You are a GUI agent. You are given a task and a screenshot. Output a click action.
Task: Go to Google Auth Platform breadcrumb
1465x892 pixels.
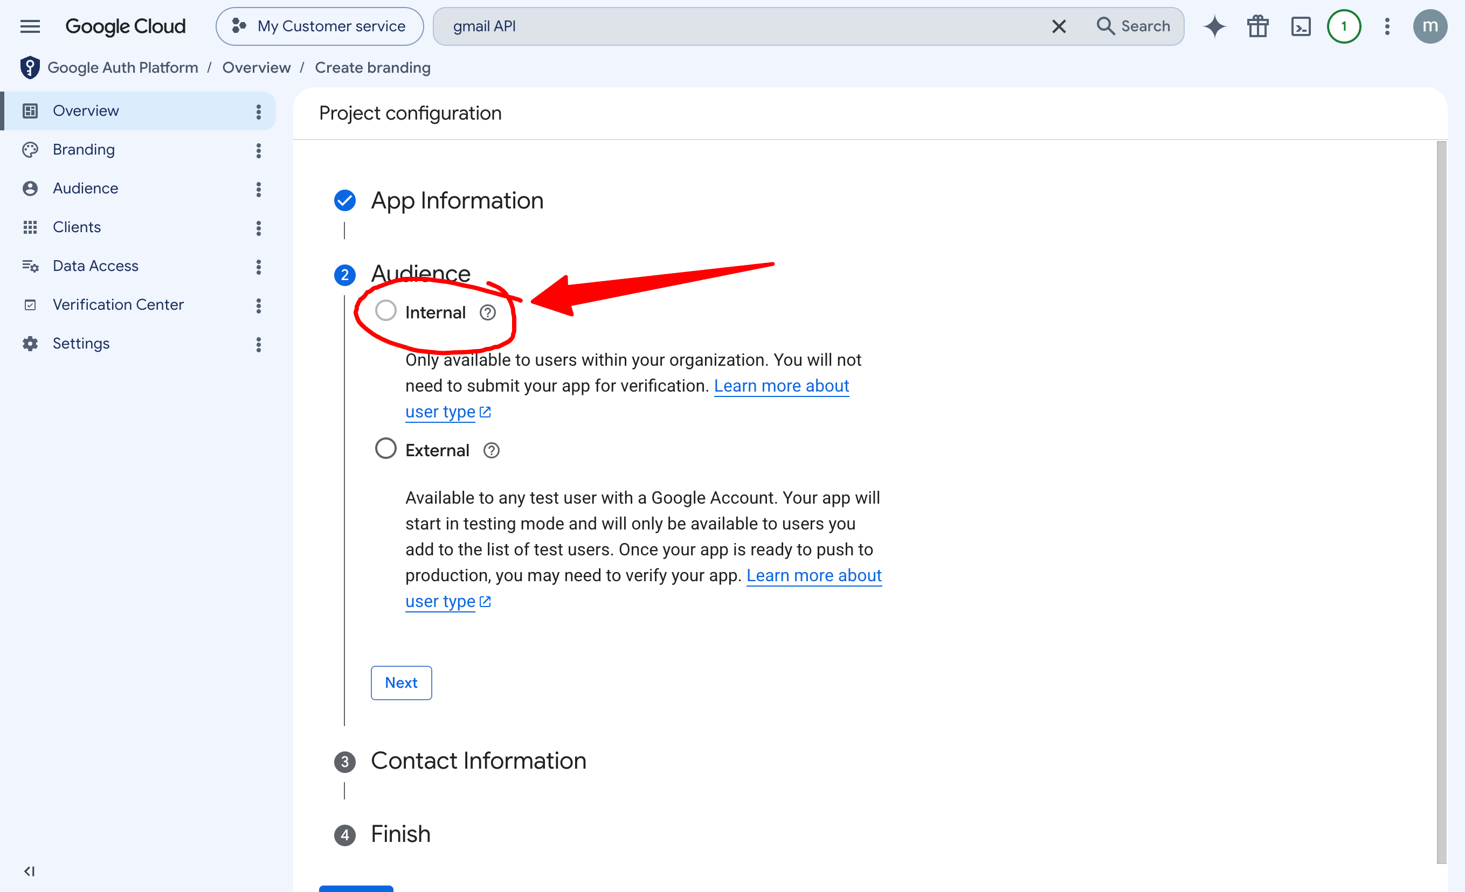click(x=122, y=68)
